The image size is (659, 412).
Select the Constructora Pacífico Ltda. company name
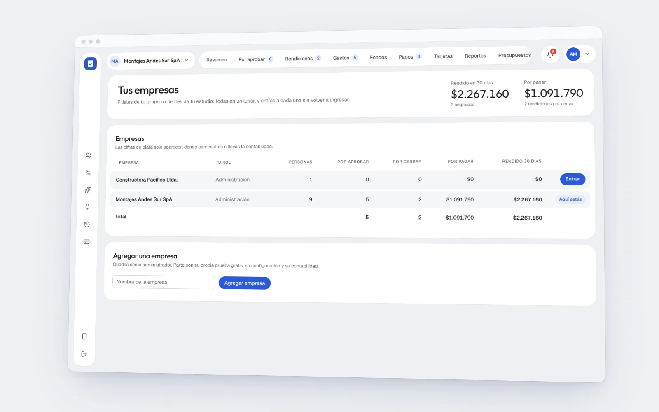pos(147,180)
